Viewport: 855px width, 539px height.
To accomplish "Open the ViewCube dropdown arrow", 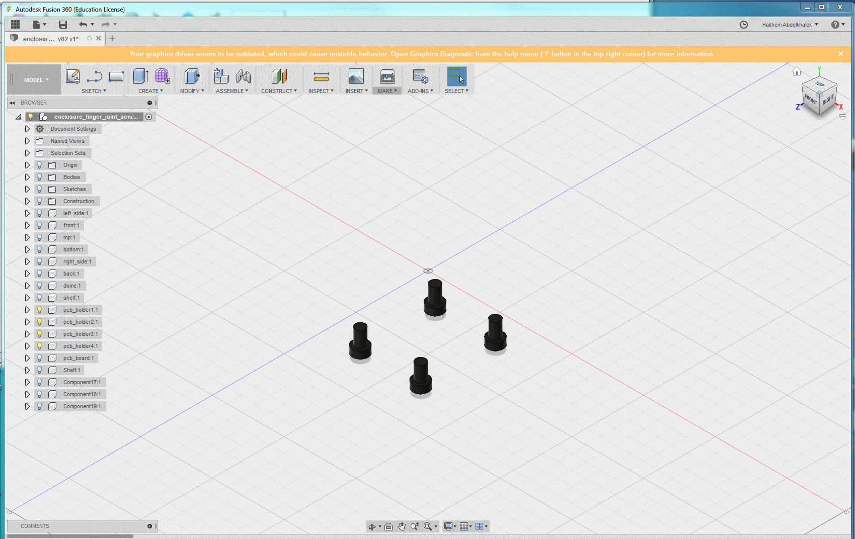I will coord(842,117).
